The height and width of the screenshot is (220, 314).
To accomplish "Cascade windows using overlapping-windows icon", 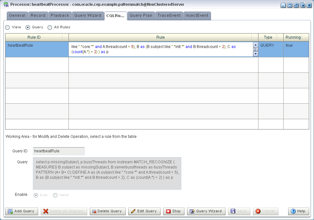I will click(296, 5).
